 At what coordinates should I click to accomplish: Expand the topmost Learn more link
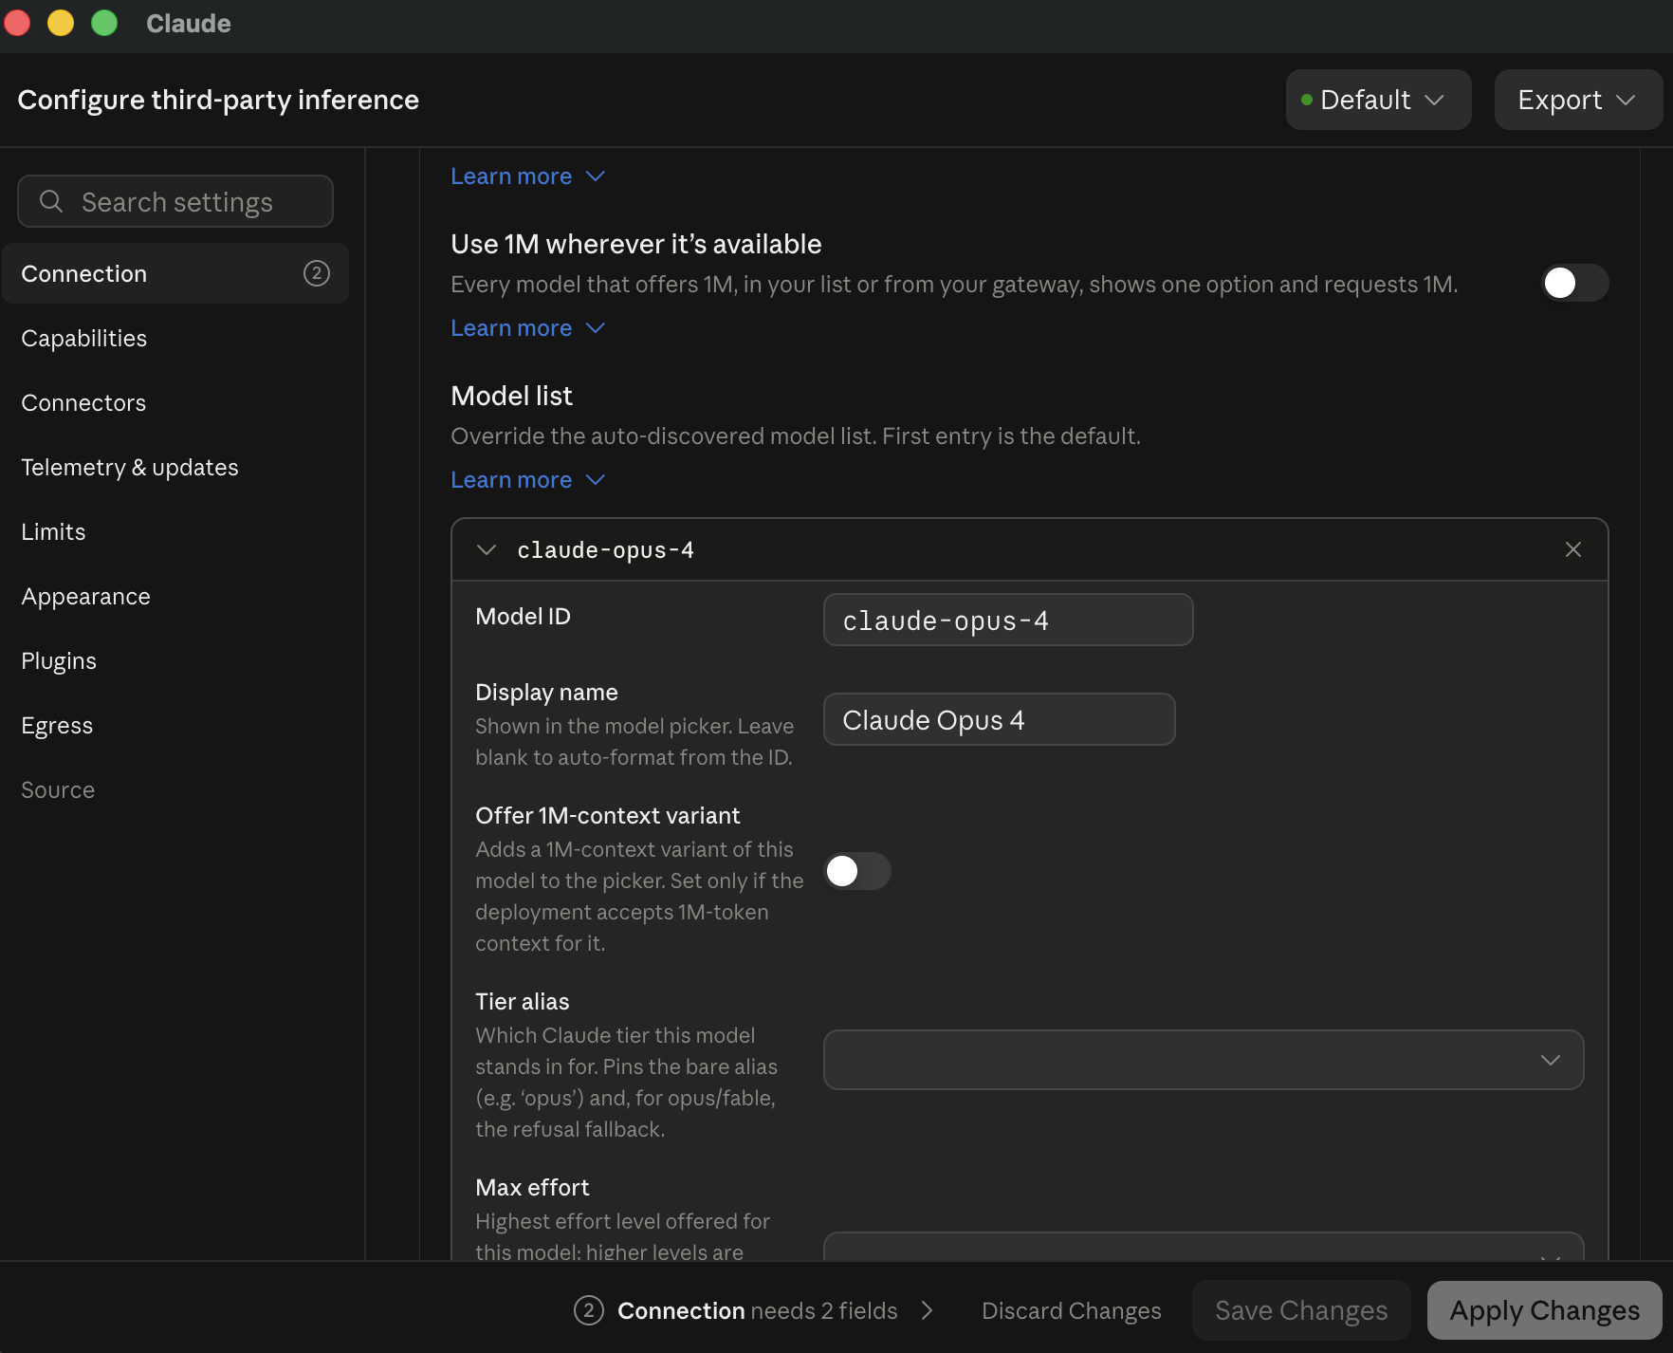527,176
